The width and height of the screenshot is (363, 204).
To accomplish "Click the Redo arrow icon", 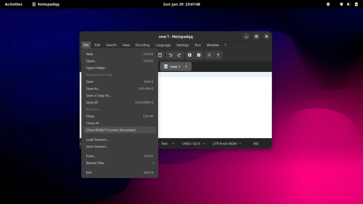I will pos(178,55).
